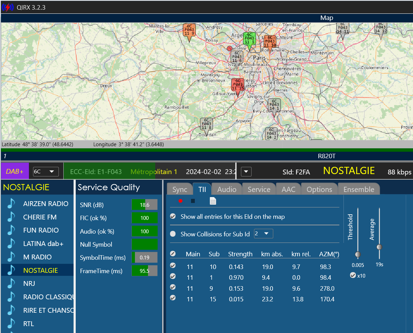Toggle the x10 threshold checkbox
Viewport: 413px width, 333px height.
point(353,275)
